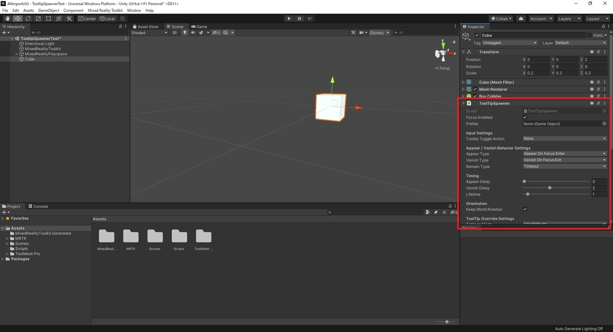Toggle pivot Center mode button
613x332 pixels.
click(87, 18)
